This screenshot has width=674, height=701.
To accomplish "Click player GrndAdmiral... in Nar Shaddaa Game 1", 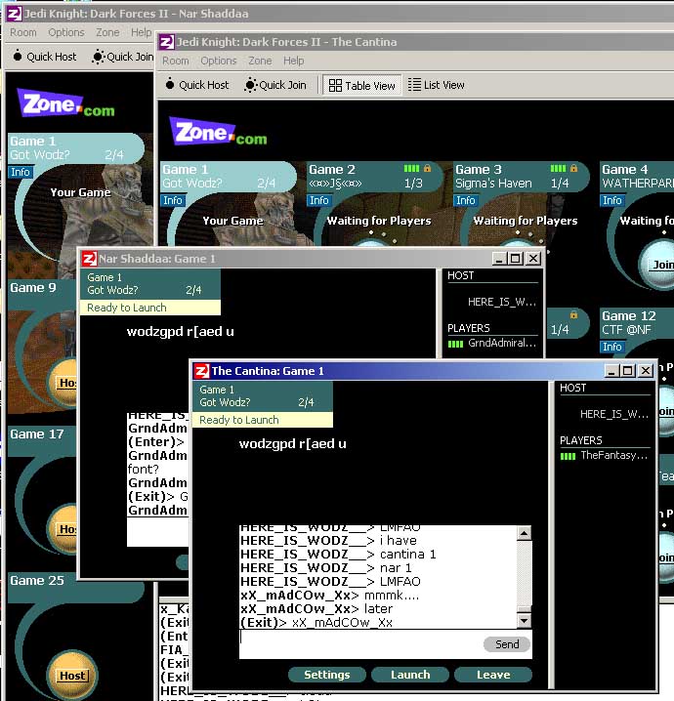I will tap(501, 343).
